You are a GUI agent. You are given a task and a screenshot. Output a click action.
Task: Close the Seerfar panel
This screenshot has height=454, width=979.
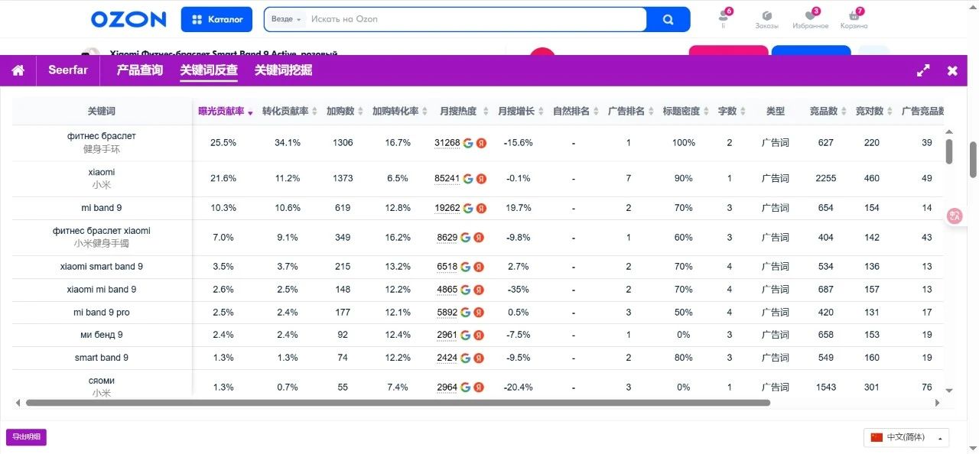point(952,70)
